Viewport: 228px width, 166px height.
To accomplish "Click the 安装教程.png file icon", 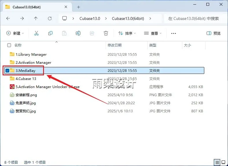I will (12, 95).
